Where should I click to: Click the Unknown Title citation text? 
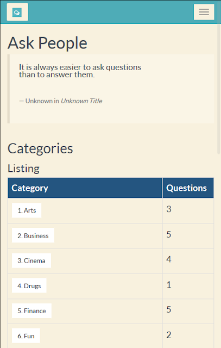(x=81, y=101)
